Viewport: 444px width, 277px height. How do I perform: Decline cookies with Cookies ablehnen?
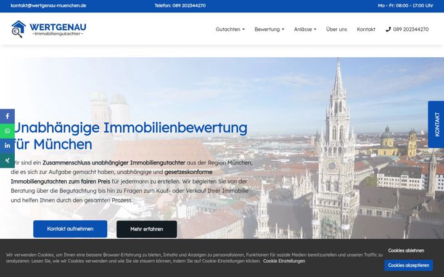[406, 251]
